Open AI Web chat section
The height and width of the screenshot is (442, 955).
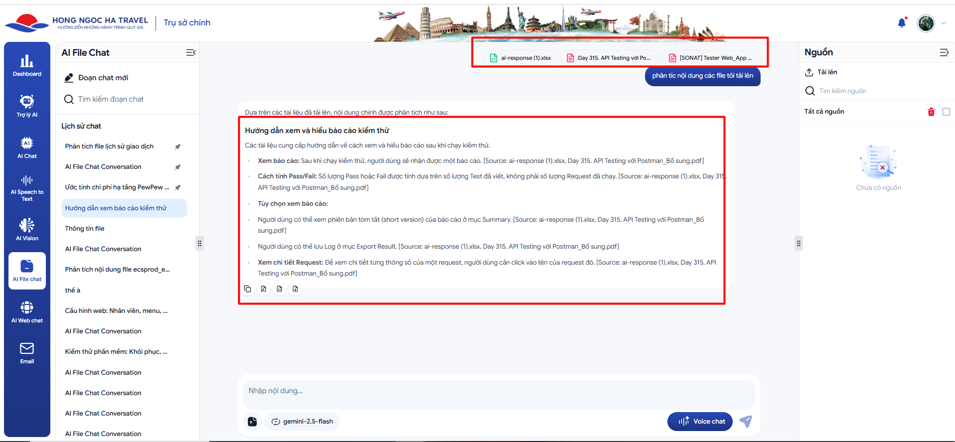pos(27,312)
